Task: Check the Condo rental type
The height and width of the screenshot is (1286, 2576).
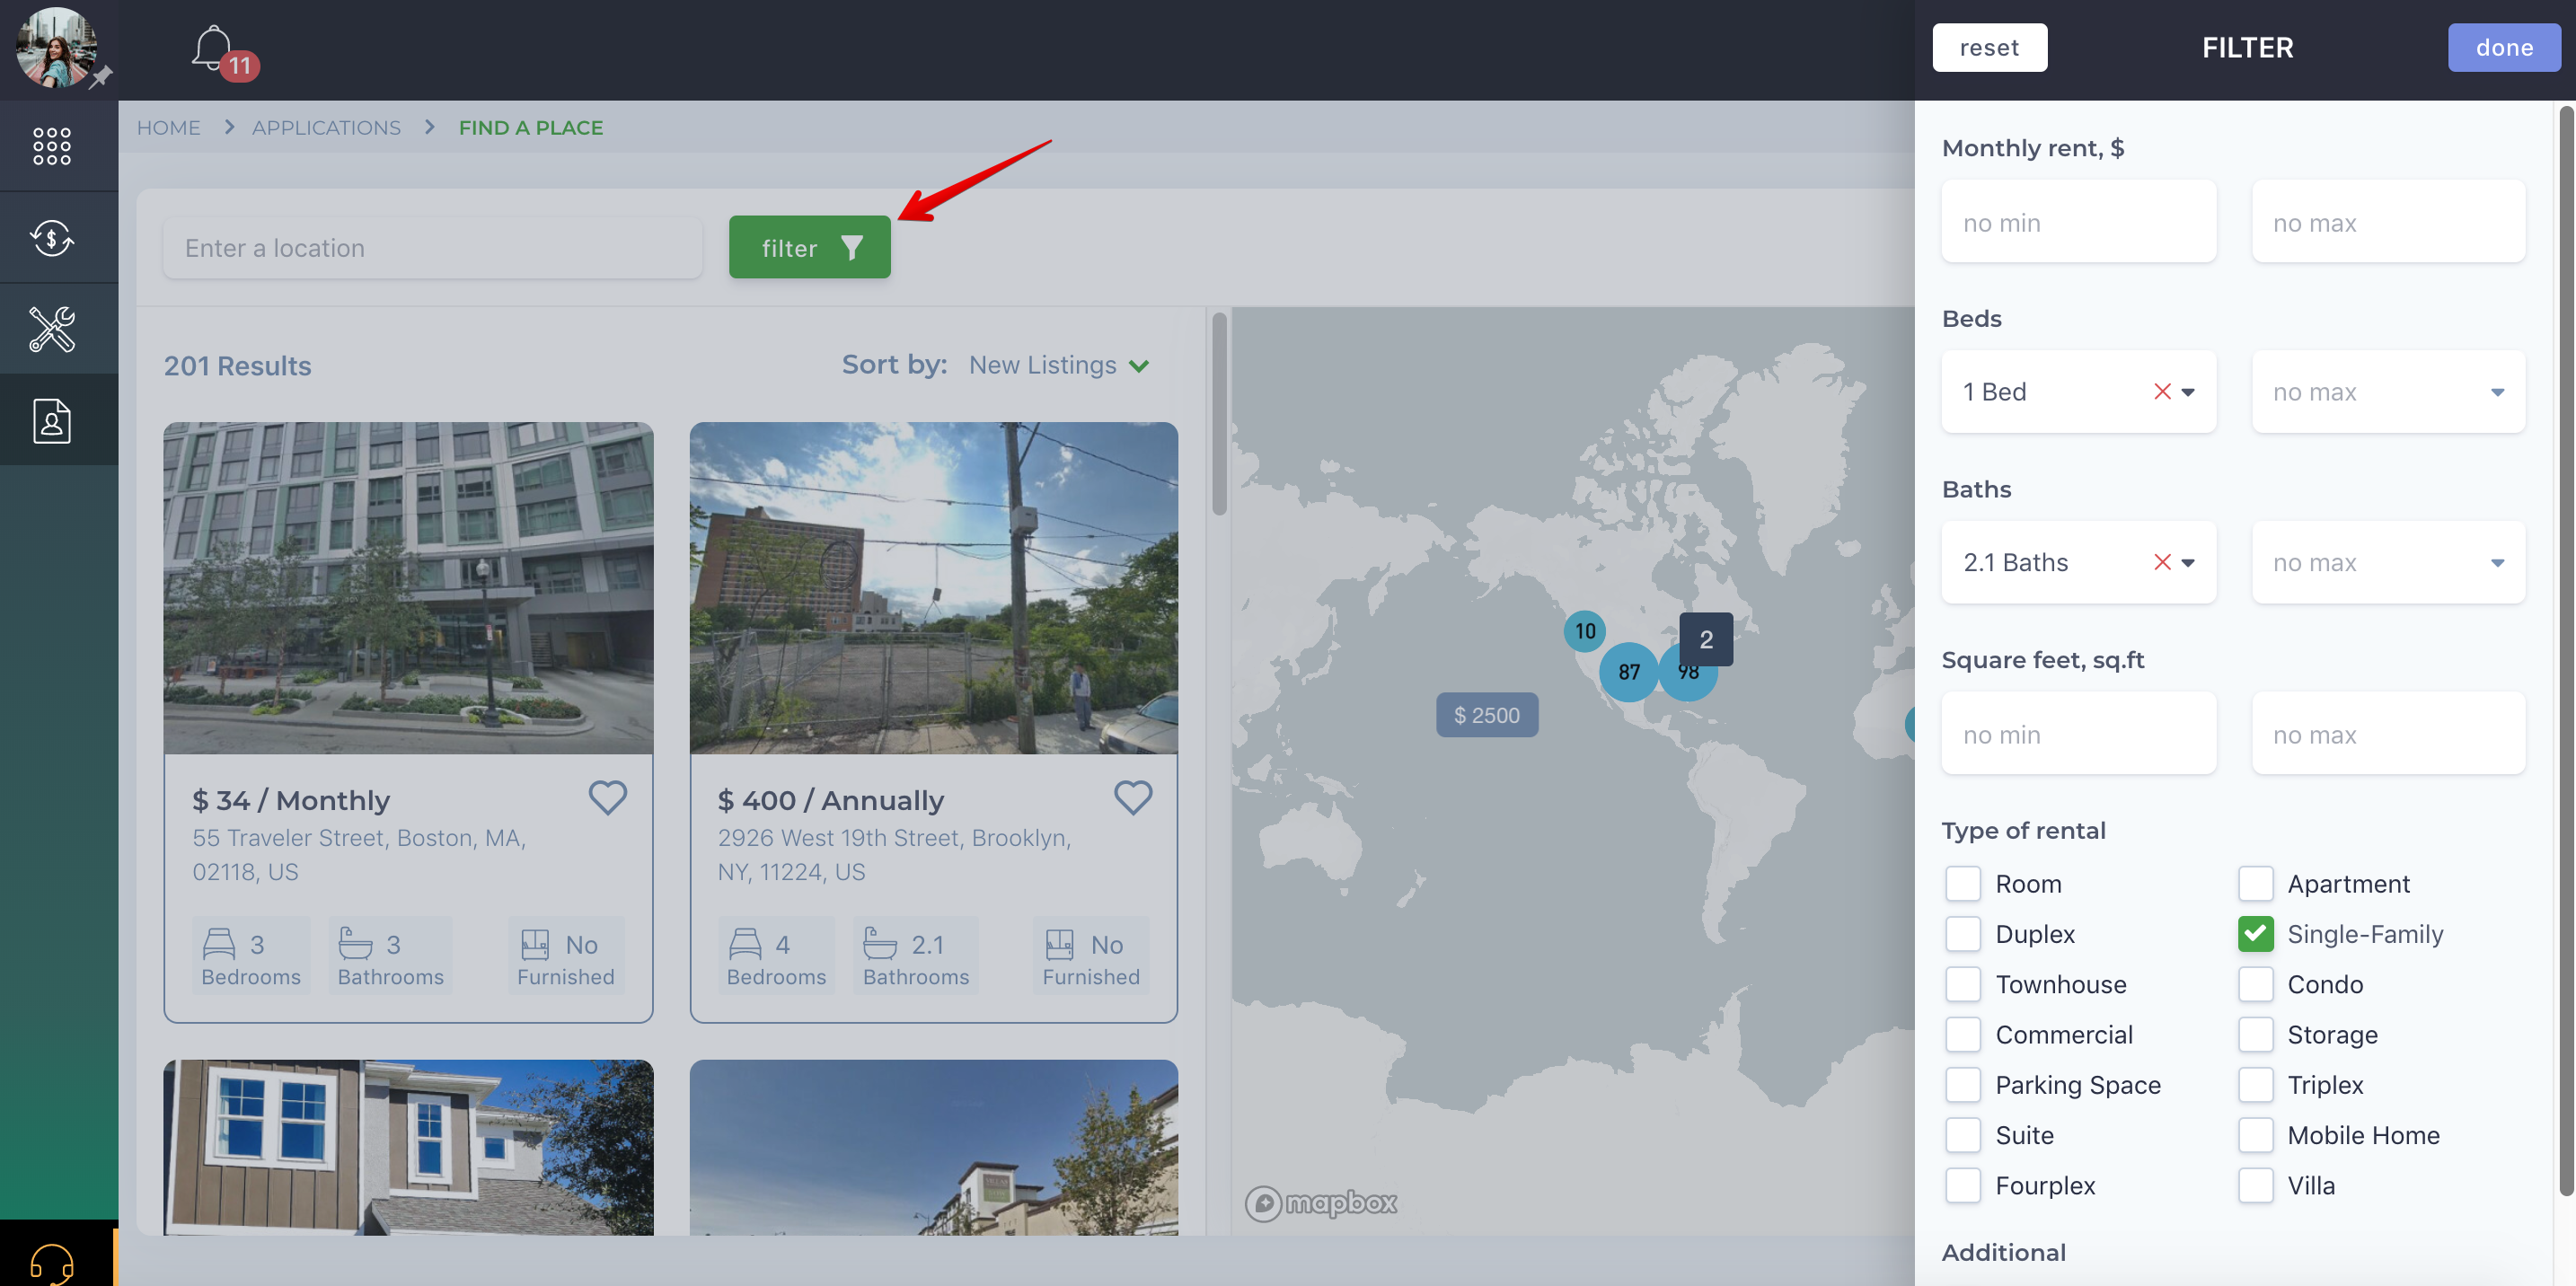Action: click(x=2256, y=984)
